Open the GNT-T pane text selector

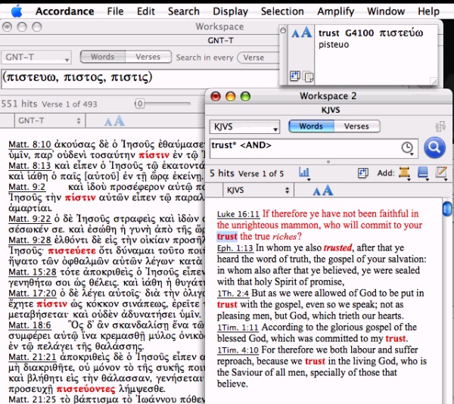tap(49, 121)
